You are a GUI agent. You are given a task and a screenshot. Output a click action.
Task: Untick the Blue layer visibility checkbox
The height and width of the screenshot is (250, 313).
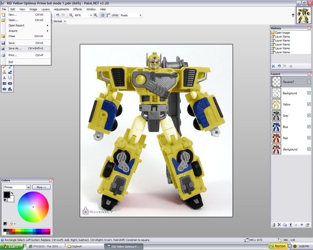coord(309,127)
